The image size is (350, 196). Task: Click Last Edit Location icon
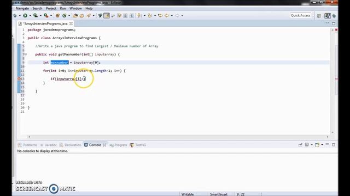160,16
